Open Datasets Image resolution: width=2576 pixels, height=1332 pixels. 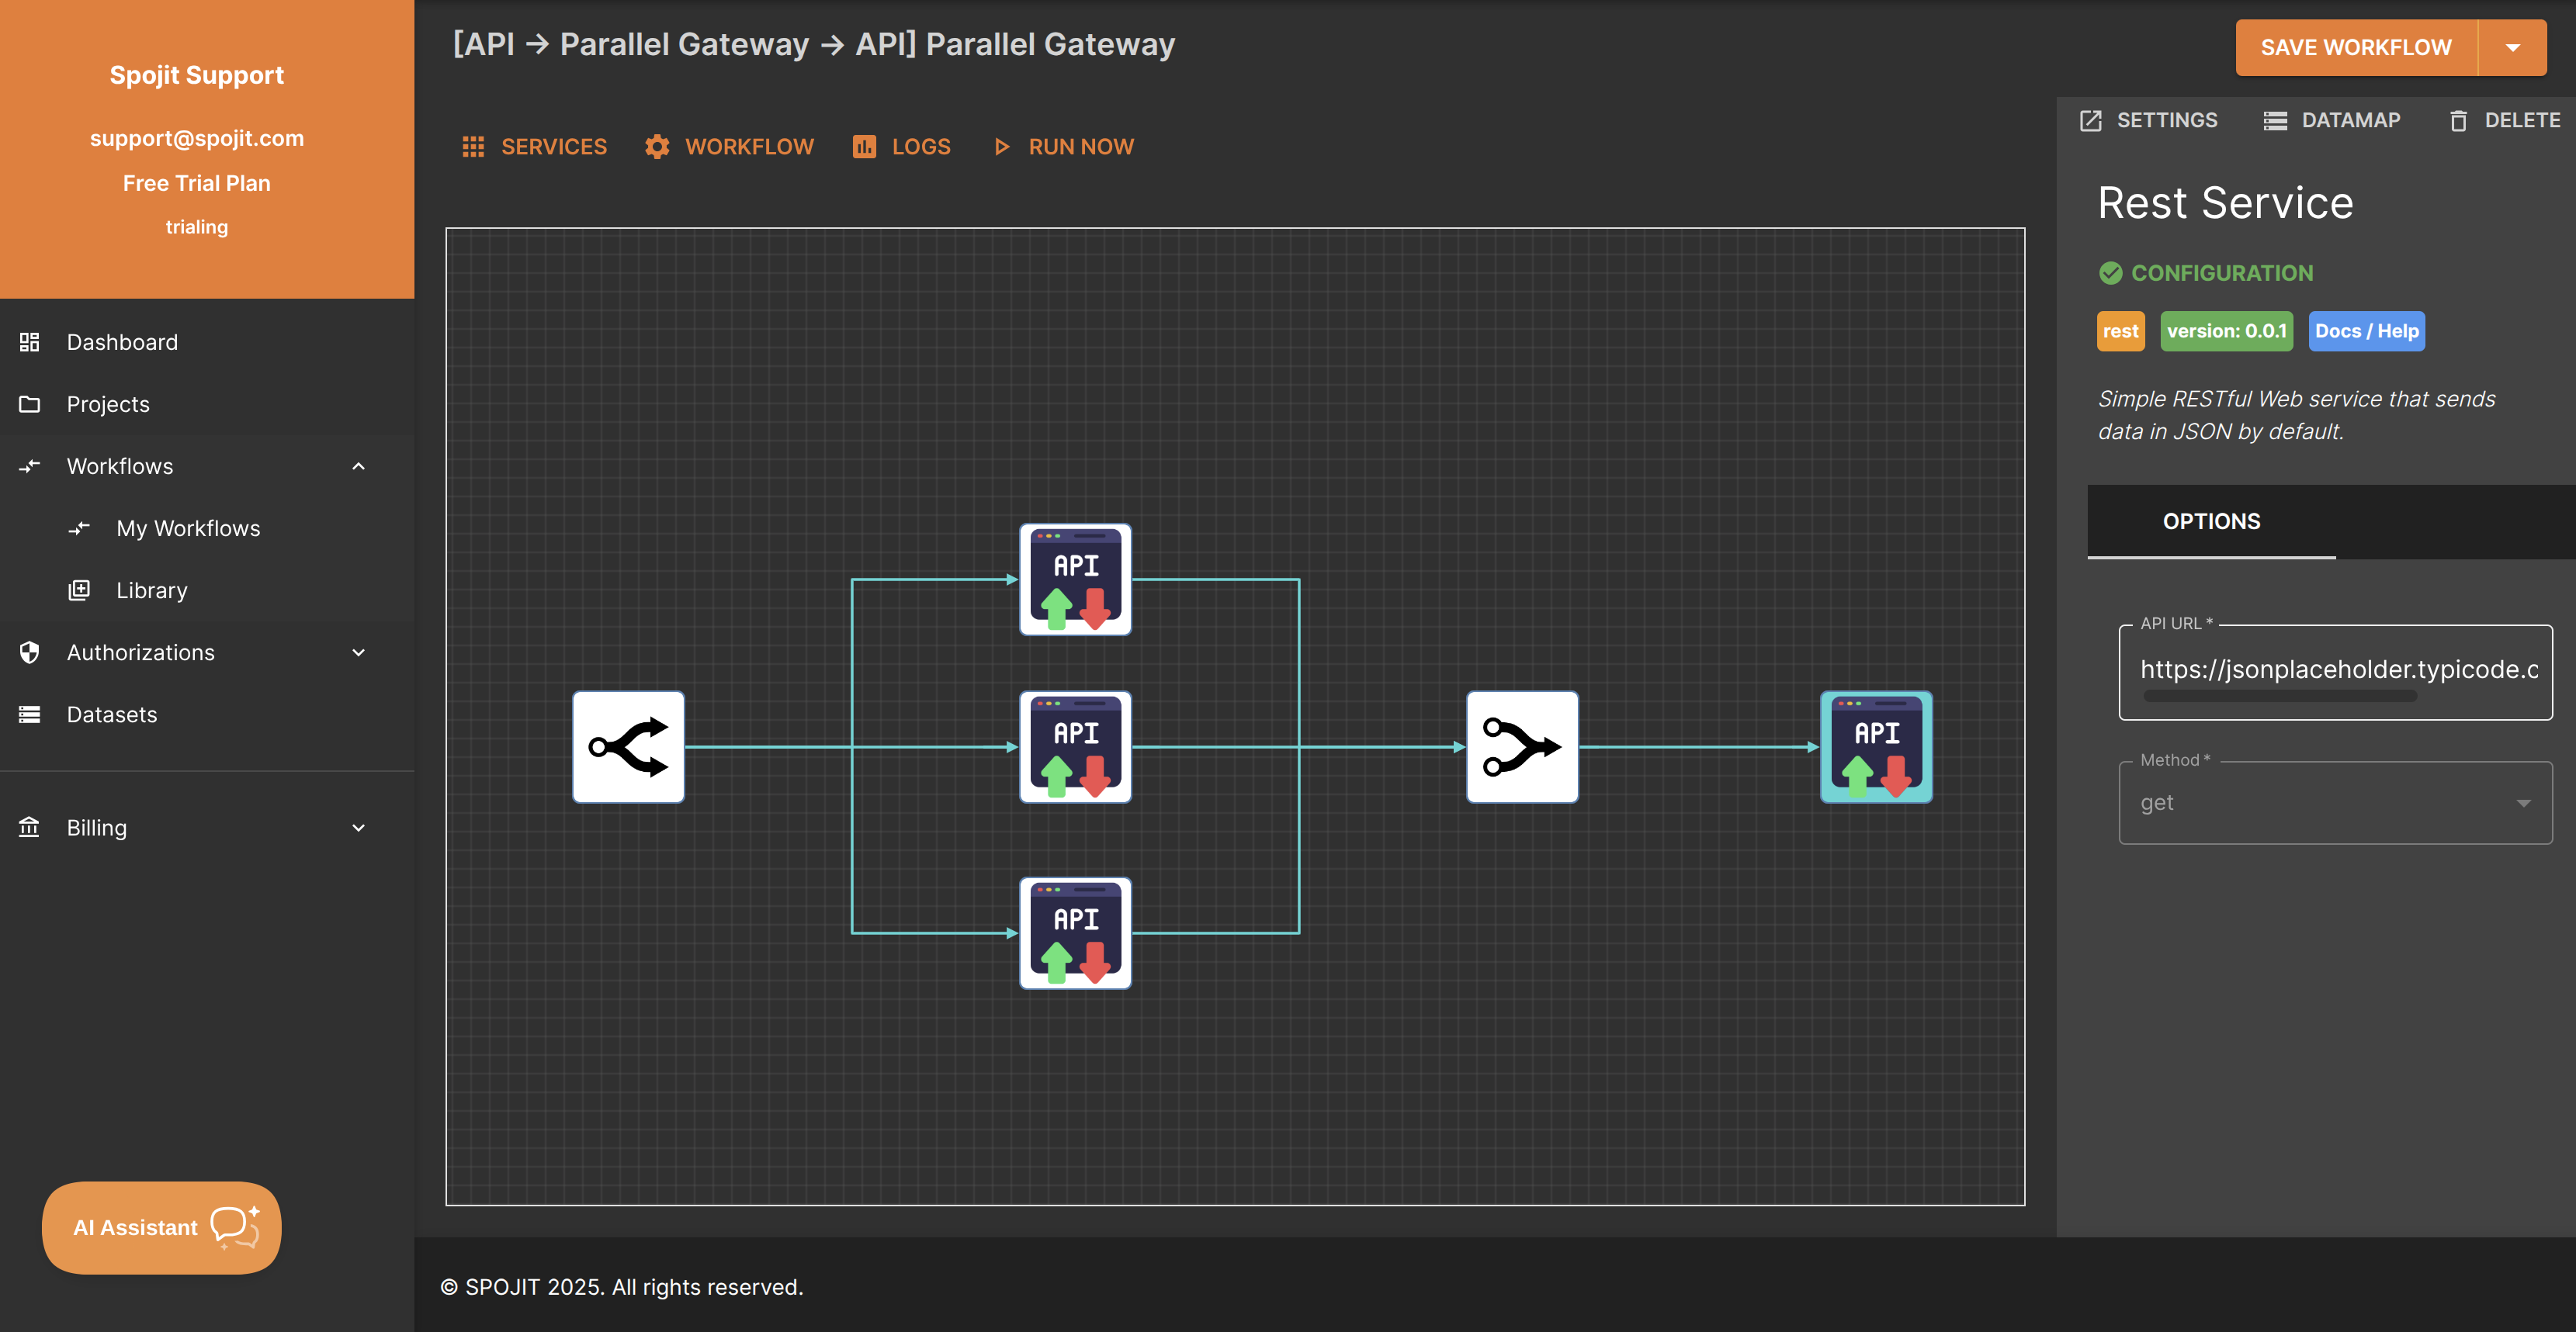coord(207,714)
